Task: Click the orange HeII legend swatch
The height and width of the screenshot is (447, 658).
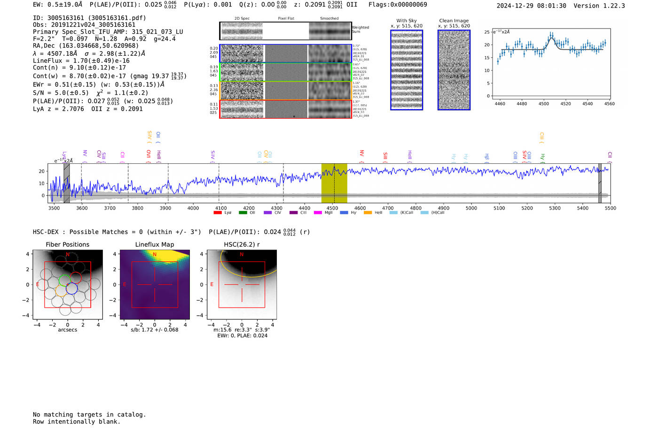Action: (x=368, y=213)
